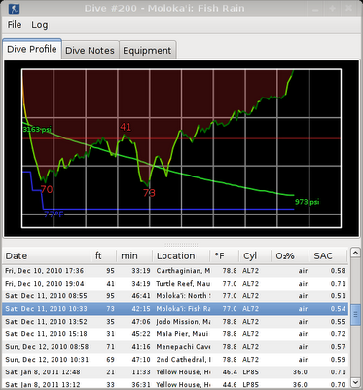
Task: Sort dives by O₂% column header
Action: click(x=290, y=256)
